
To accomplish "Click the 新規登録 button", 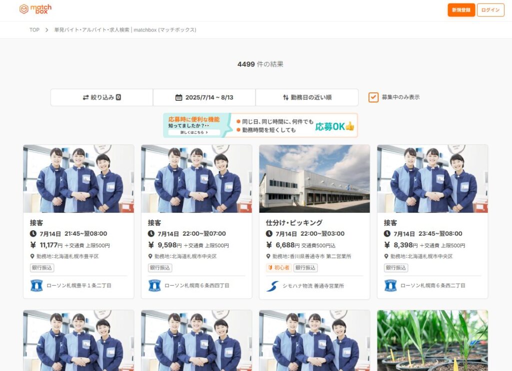I will [x=461, y=10].
